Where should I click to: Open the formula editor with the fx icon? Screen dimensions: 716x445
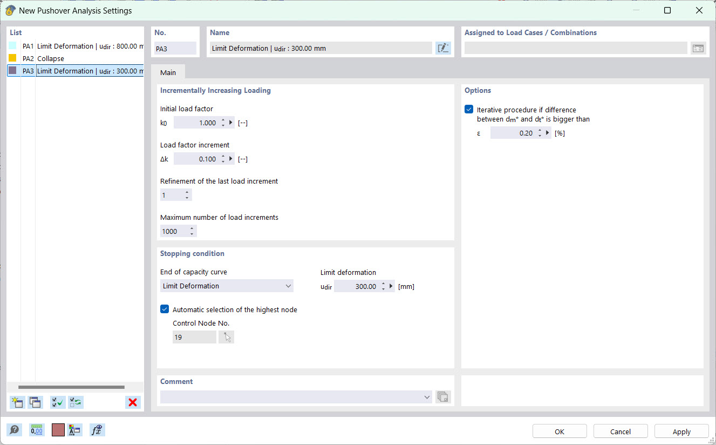pos(97,429)
